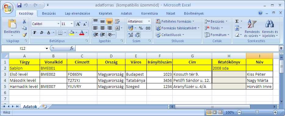The height and width of the screenshot is (116, 285).
Task: Apply top vertical alignment
Action: [96, 21]
